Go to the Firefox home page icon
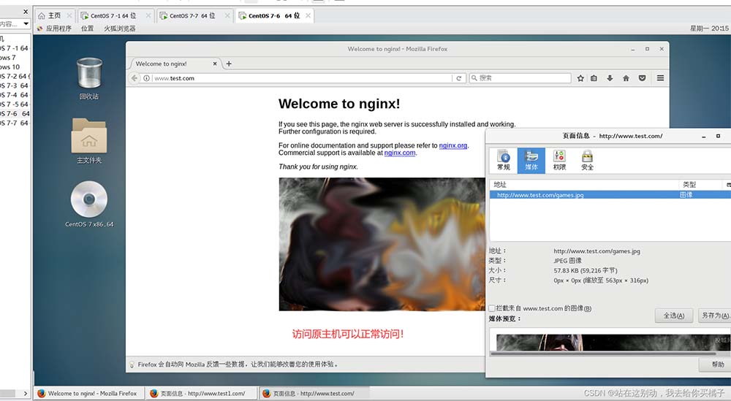The height and width of the screenshot is (401, 731). [626, 78]
